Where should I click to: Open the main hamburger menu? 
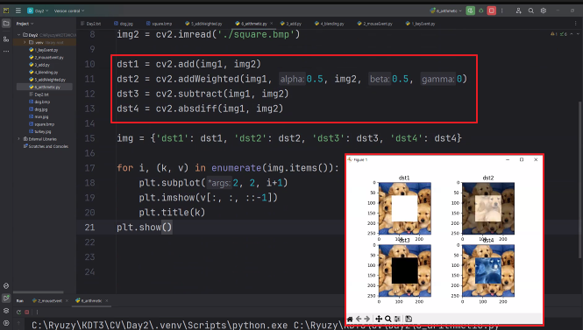[18, 11]
